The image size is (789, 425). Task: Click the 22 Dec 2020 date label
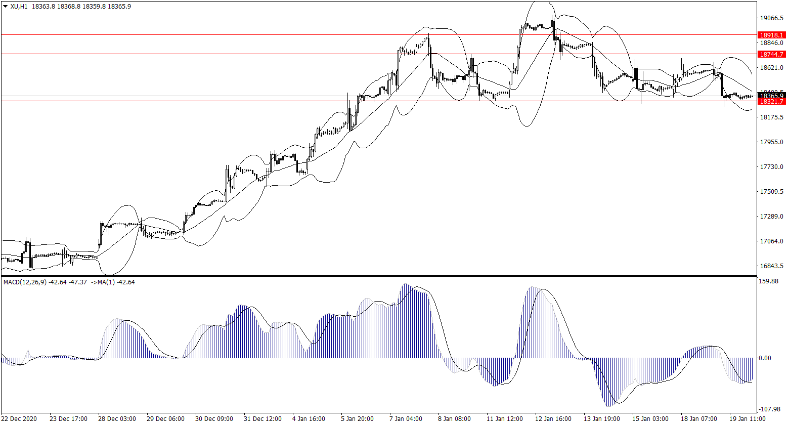point(20,419)
